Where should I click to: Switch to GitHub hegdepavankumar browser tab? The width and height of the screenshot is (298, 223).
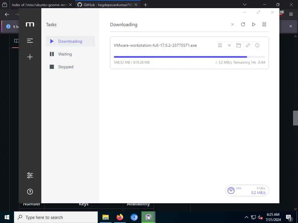coord(107,5)
